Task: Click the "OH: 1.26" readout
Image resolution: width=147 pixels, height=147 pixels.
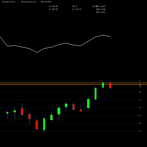Action: pyautogui.click(x=101, y=9)
